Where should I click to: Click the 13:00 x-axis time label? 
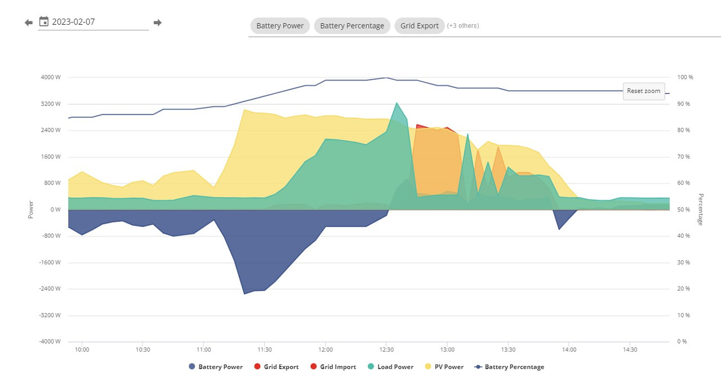447,350
